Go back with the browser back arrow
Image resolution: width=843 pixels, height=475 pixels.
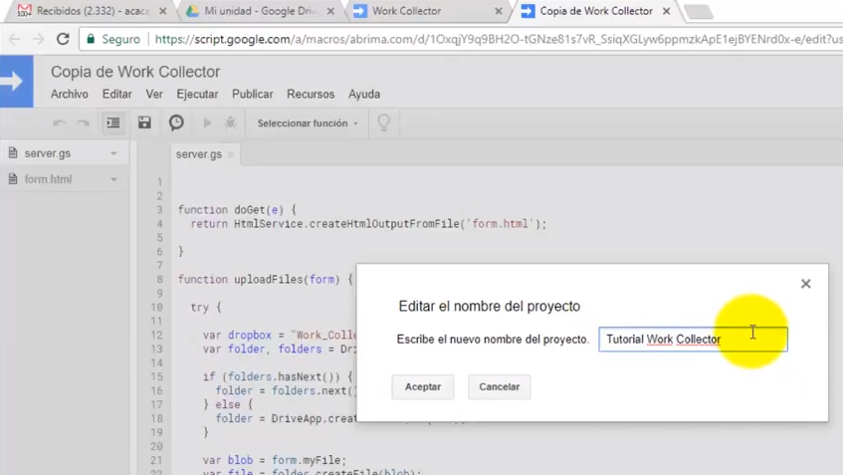(15, 39)
